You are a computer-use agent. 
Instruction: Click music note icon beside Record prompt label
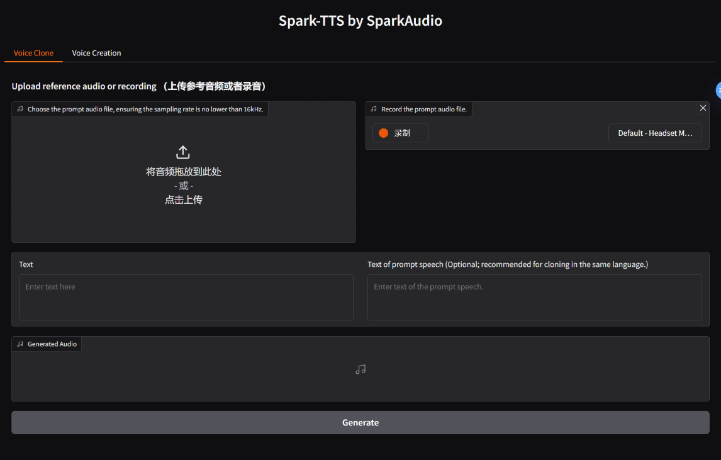(374, 109)
